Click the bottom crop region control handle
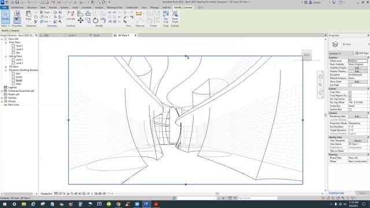Screen dimensions: 370x208 (186, 184)
